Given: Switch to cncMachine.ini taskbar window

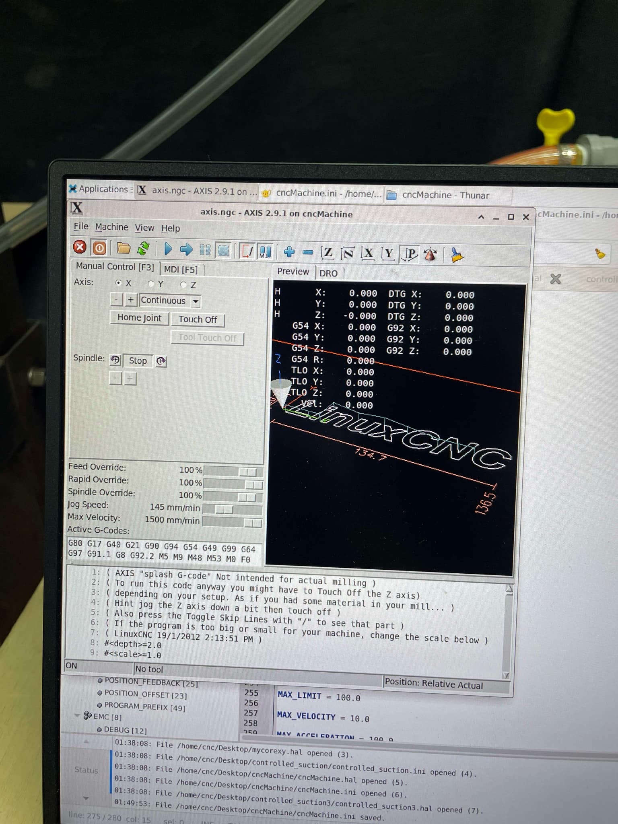Looking at the screenshot, I should coord(321,194).
